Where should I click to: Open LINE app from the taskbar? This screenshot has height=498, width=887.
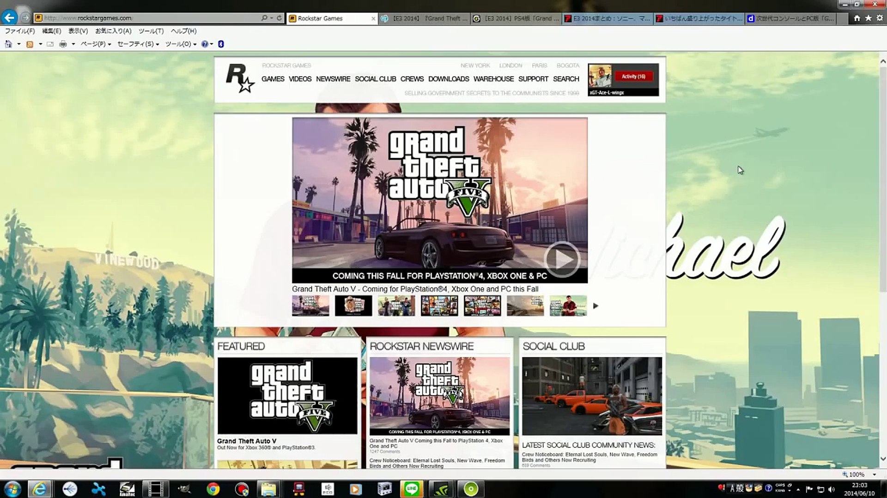pos(411,489)
